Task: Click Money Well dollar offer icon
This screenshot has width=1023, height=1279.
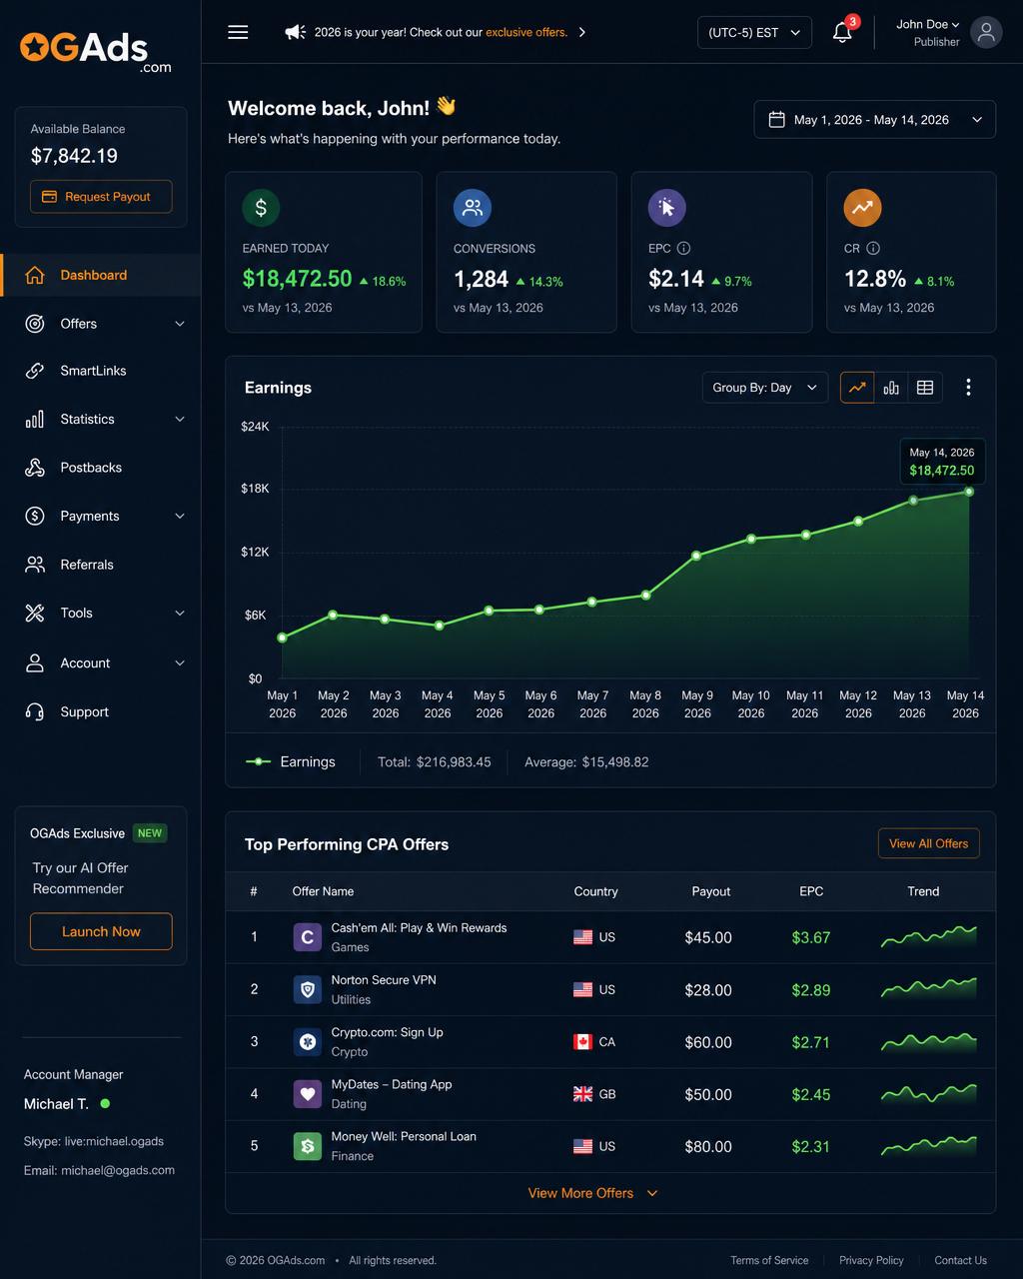Action: (307, 1146)
